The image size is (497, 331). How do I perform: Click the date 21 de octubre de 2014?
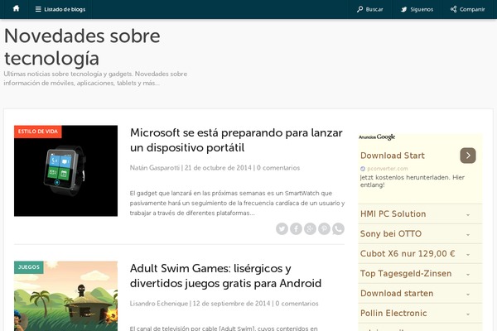pyautogui.click(x=218, y=167)
